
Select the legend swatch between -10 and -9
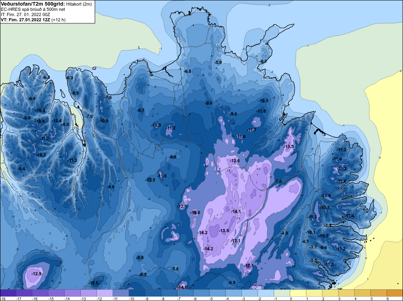pos(137,293)
